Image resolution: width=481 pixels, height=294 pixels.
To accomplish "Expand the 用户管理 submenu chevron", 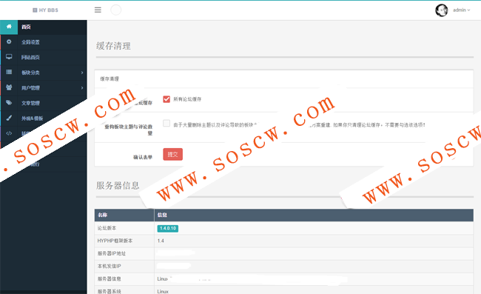I will click(82, 88).
